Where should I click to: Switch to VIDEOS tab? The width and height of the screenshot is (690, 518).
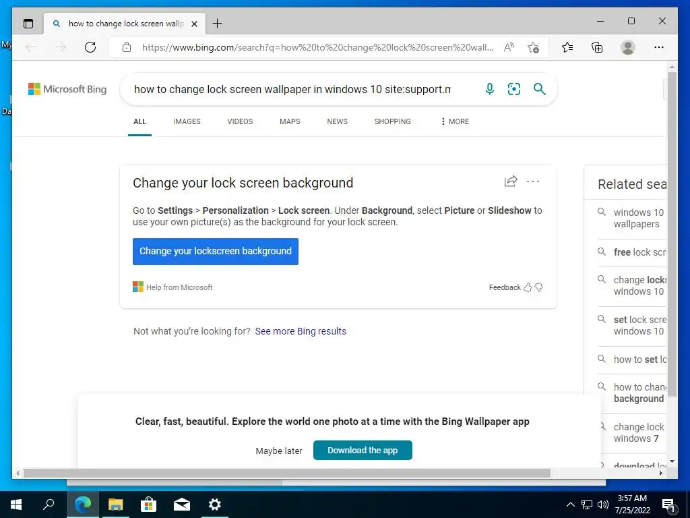[241, 121]
